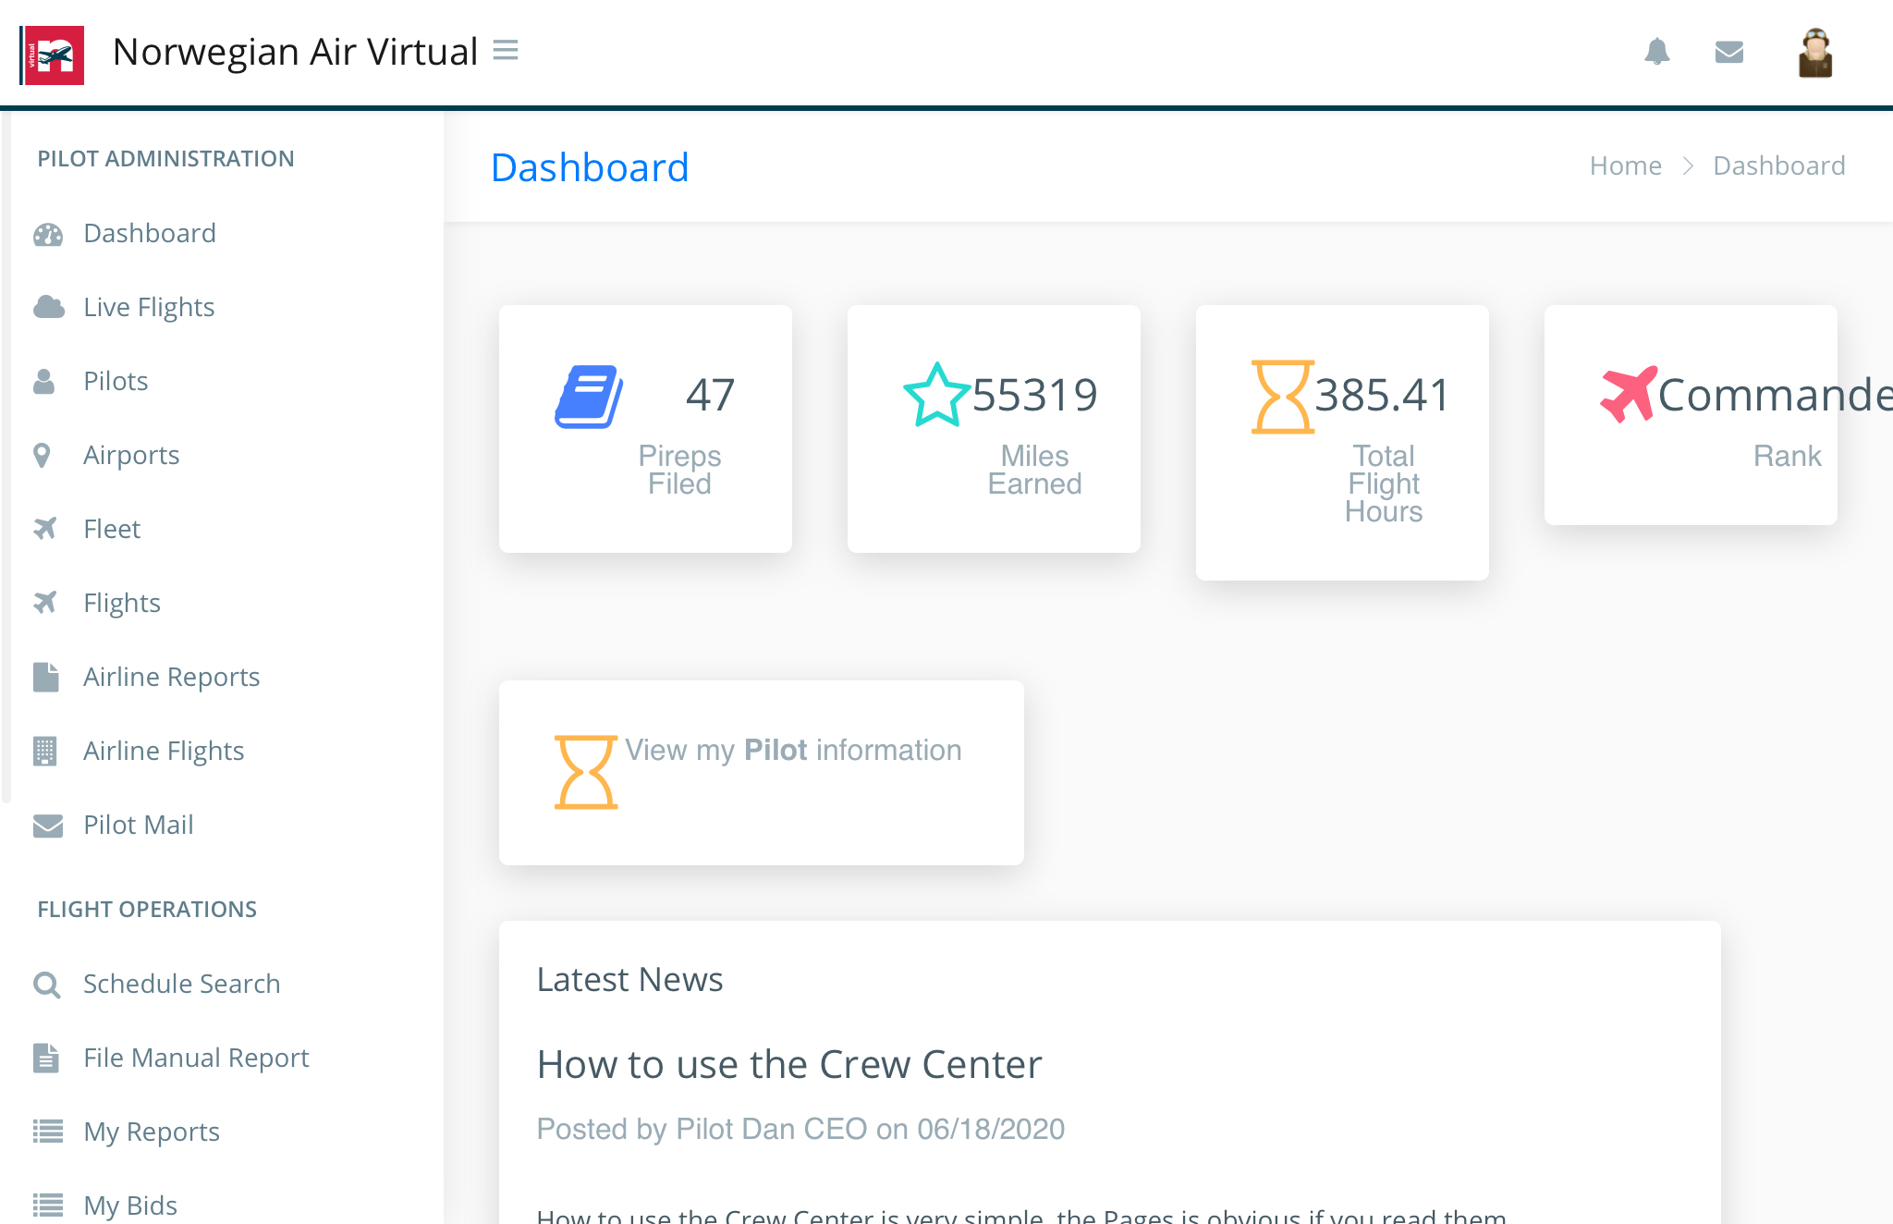The image size is (1893, 1224).
Task: Click the My Reports list icon
Action: pos(48,1132)
